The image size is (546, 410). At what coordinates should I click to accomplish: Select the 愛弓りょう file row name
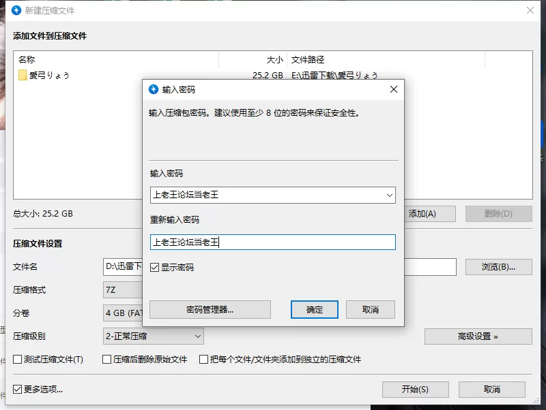(49, 75)
